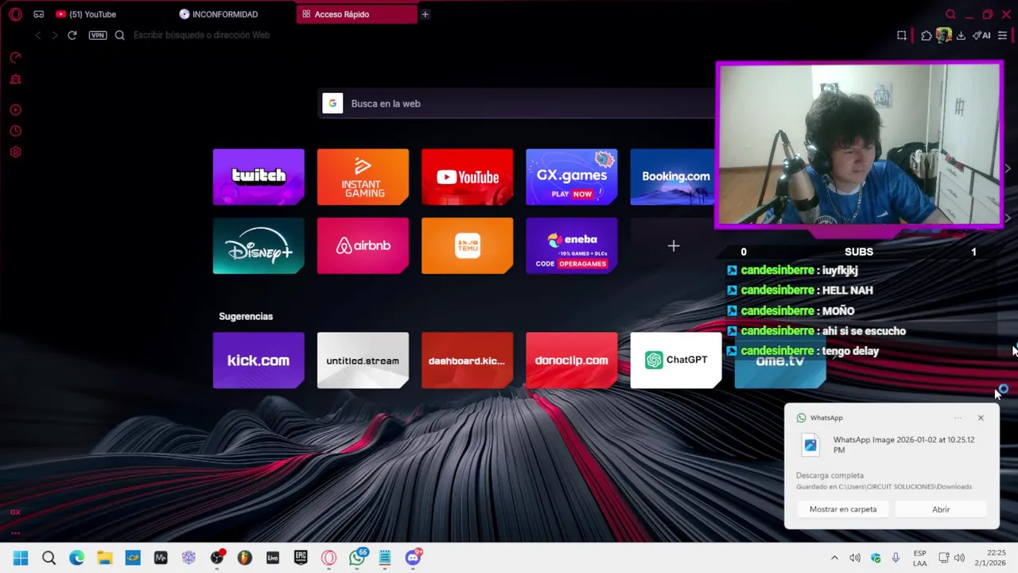Open WhatsApp taskbar icon with 66 badge

point(357,558)
